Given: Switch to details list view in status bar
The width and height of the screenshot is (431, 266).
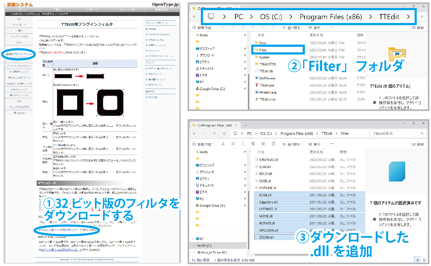Looking at the screenshot, I should point(418,260).
